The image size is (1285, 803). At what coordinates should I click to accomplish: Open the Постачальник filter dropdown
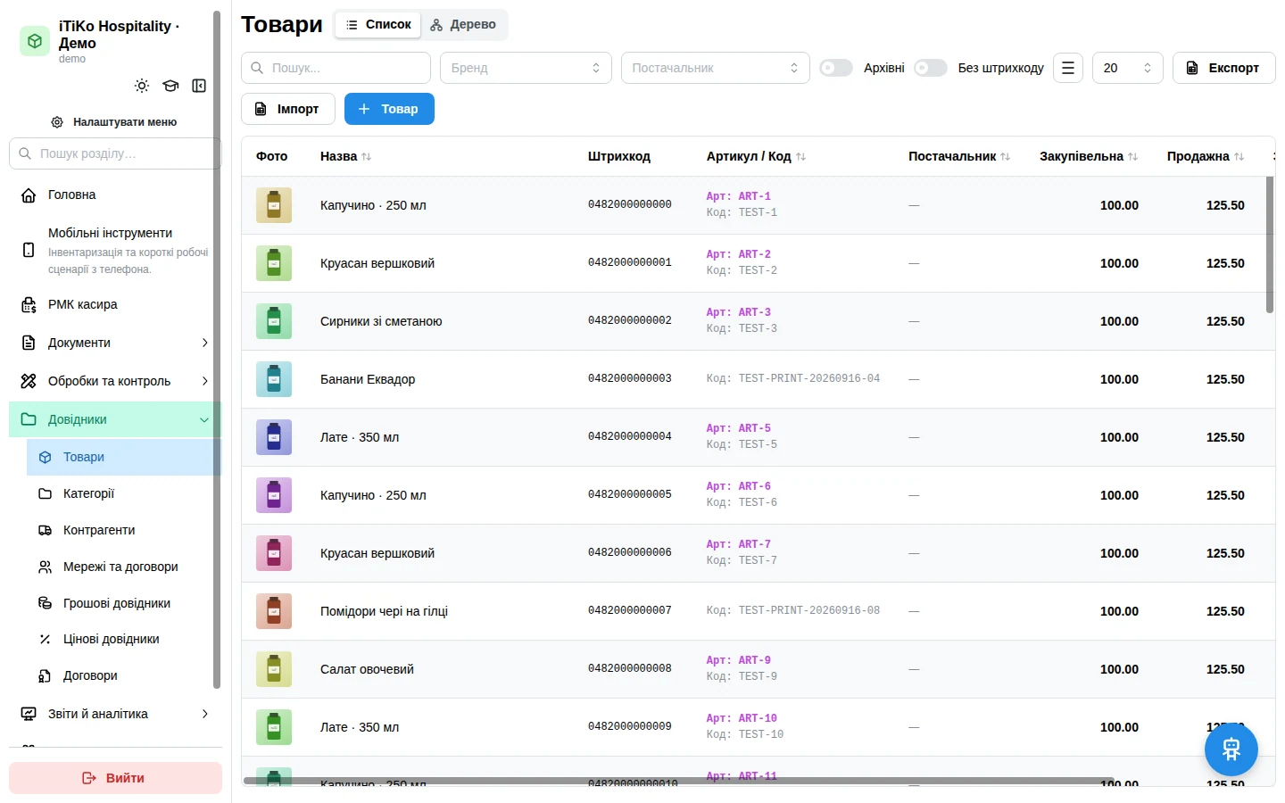pyautogui.click(x=716, y=68)
